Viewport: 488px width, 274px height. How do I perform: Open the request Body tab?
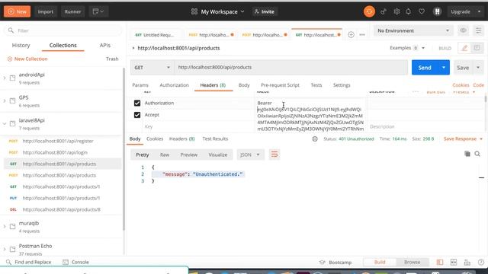(244, 85)
